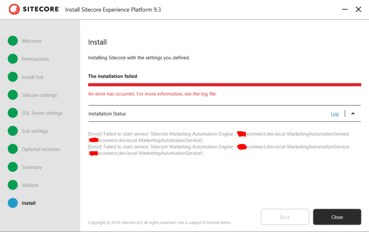Select the Summary step green circle
The image size is (369, 232).
coord(13,167)
